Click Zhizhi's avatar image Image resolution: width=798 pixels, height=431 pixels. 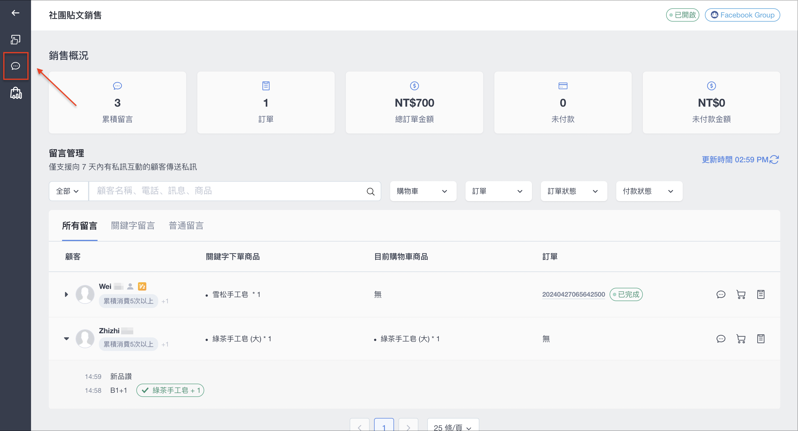point(85,338)
